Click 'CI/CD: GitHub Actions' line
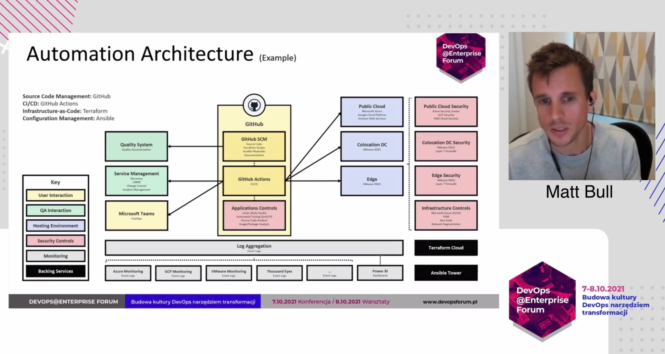The width and height of the screenshot is (665, 354). click(x=50, y=104)
